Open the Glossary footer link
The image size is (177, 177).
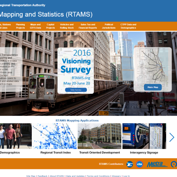(117, 176)
